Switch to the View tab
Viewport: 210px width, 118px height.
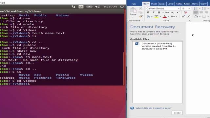[x=203, y=4]
